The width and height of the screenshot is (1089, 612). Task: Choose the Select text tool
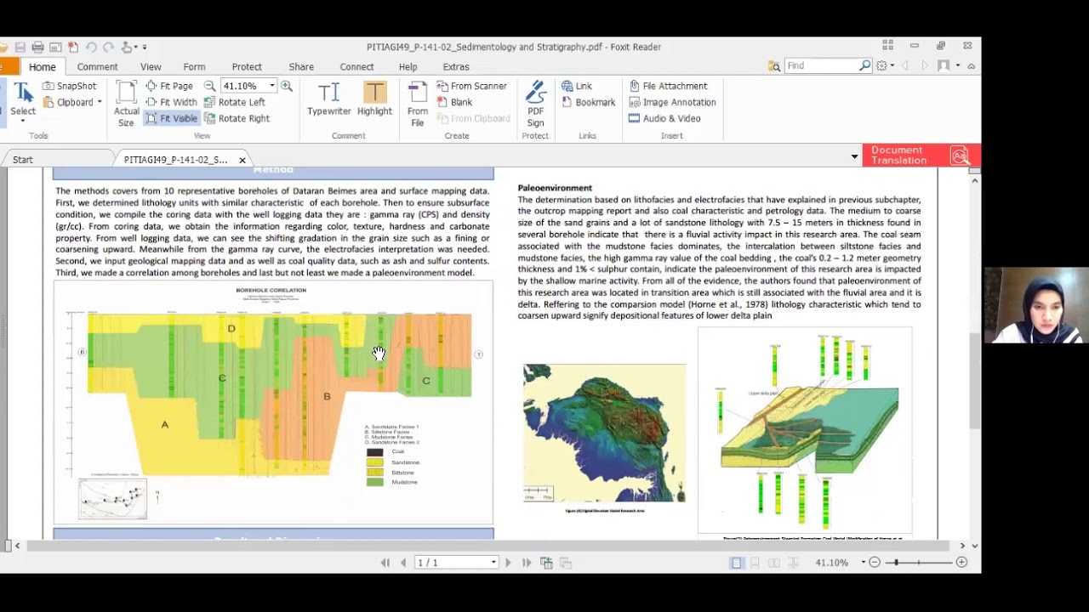pyautogui.click(x=23, y=100)
